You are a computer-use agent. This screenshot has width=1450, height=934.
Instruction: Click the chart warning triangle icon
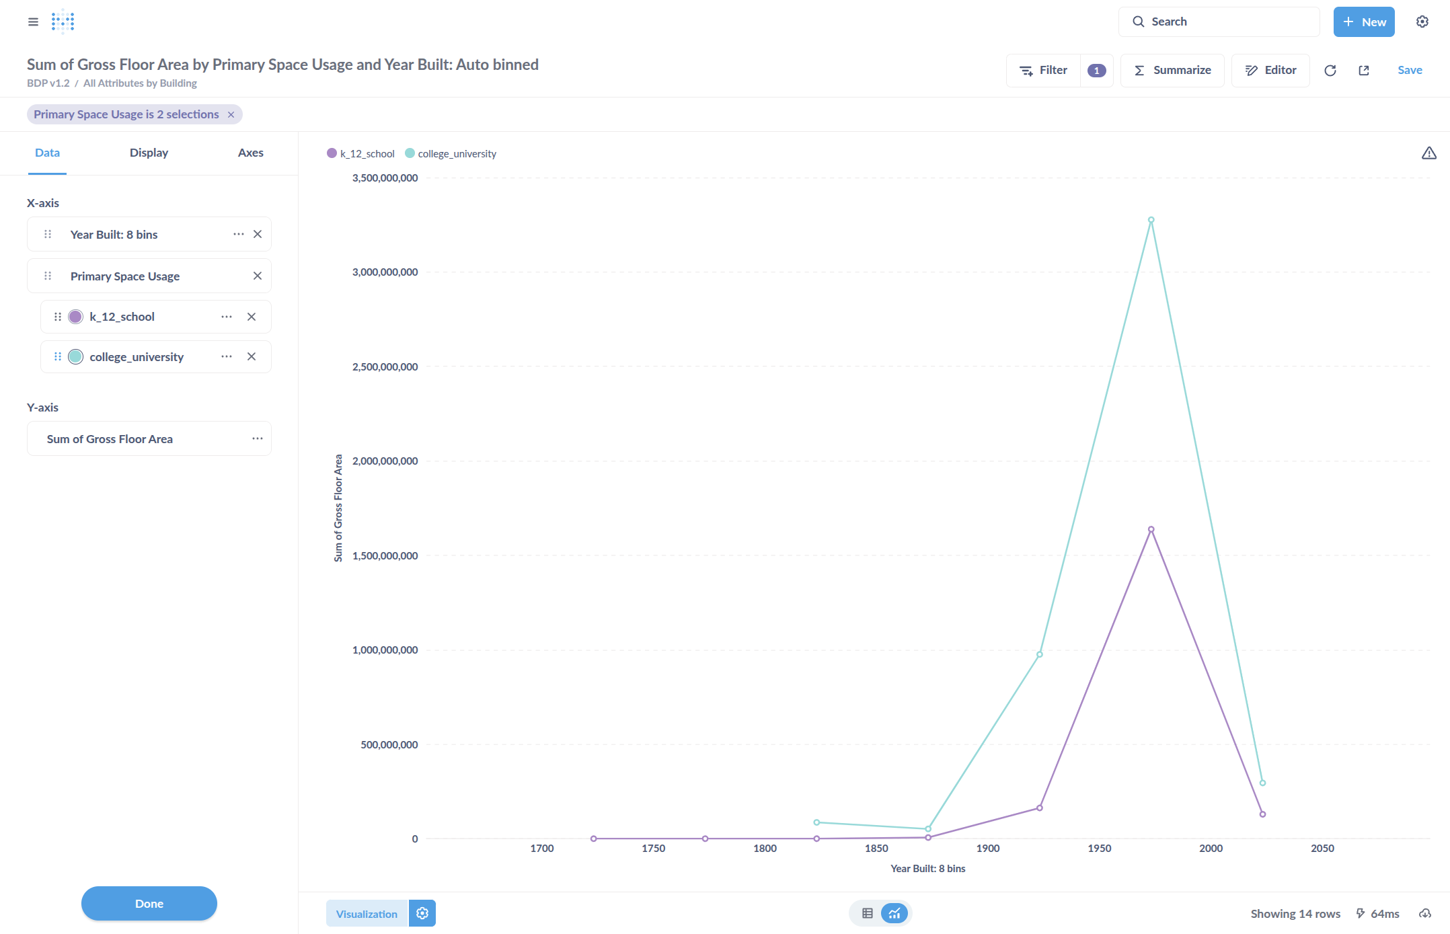pyautogui.click(x=1428, y=153)
